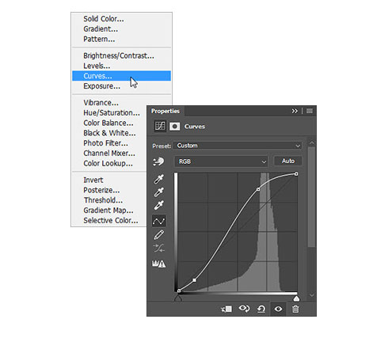The height and width of the screenshot is (338, 388).
Task: Open the RGB channel dropdown
Action: point(221,161)
